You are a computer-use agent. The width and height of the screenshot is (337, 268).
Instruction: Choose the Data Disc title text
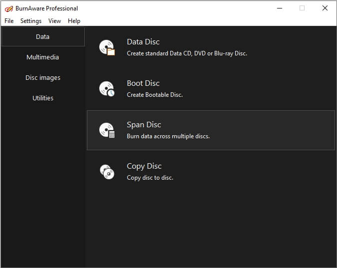(143, 42)
